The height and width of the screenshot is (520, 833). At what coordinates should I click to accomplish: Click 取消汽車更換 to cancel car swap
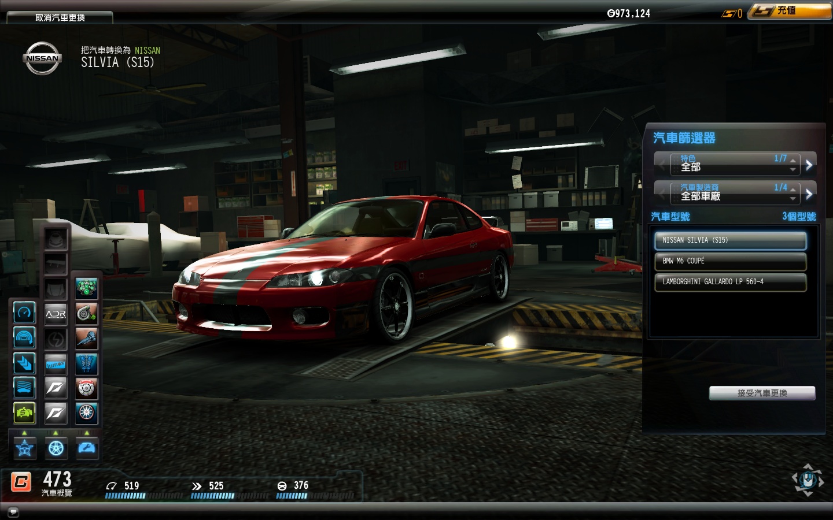coord(60,18)
